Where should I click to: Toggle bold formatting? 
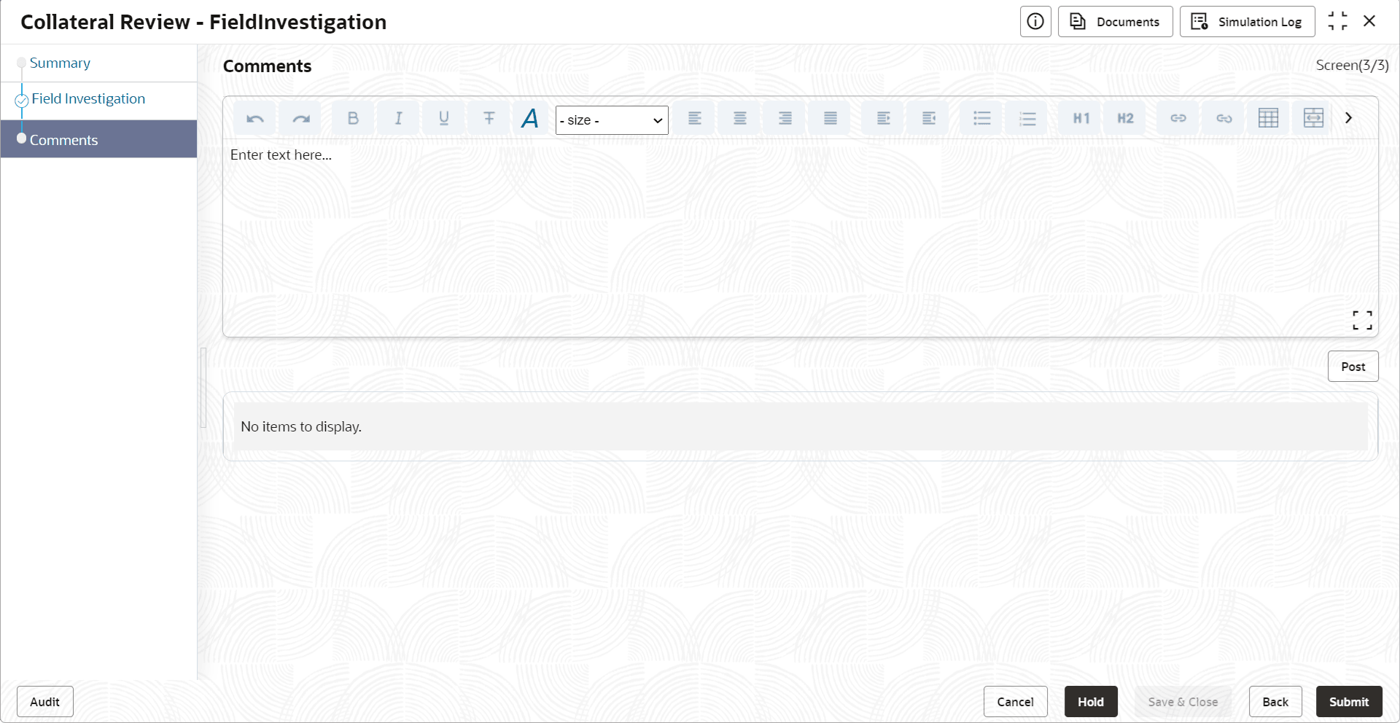click(x=353, y=118)
